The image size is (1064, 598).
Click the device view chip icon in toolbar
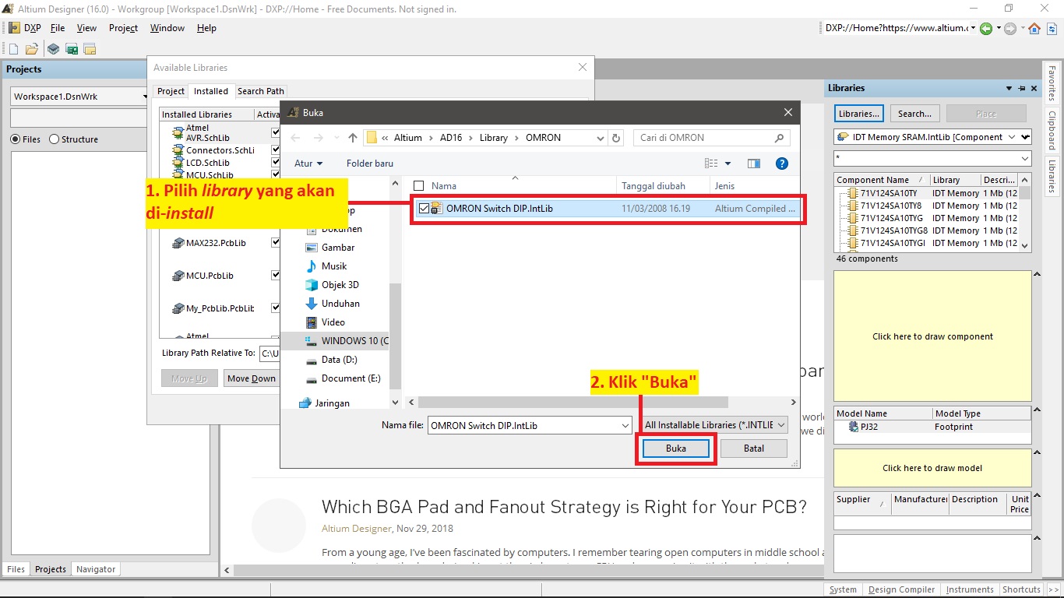pos(53,49)
